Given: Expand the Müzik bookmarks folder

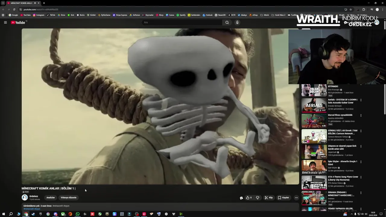Looking at the screenshot, I should [264, 15].
